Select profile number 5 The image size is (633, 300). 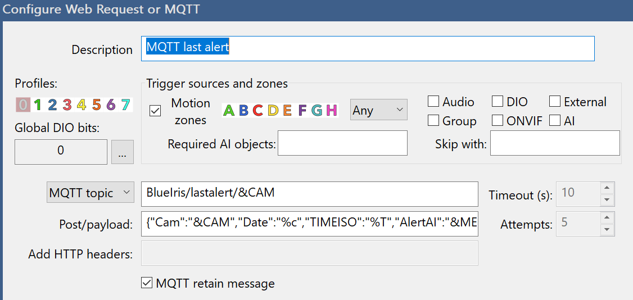[x=96, y=104]
